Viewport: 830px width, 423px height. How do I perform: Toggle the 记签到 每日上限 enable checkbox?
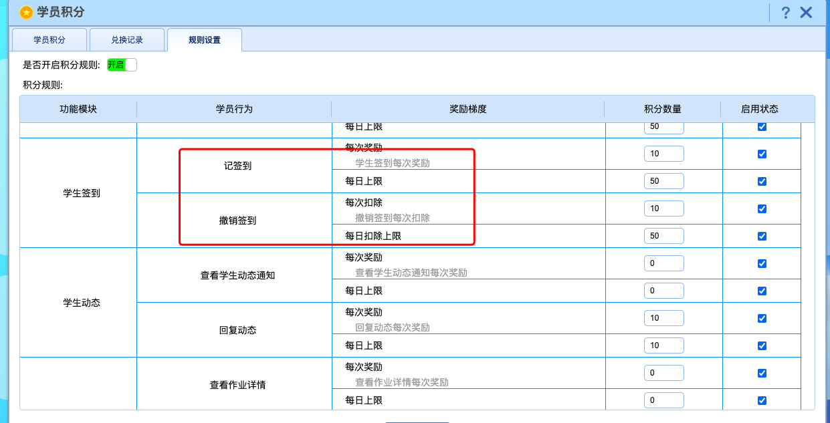tap(762, 181)
